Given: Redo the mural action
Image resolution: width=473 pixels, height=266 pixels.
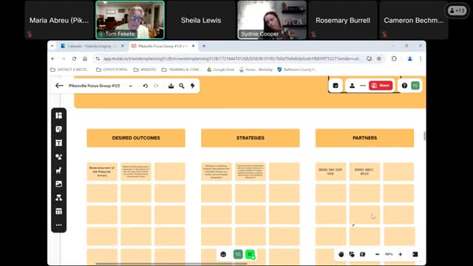Looking at the screenshot, I should tap(156, 86).
